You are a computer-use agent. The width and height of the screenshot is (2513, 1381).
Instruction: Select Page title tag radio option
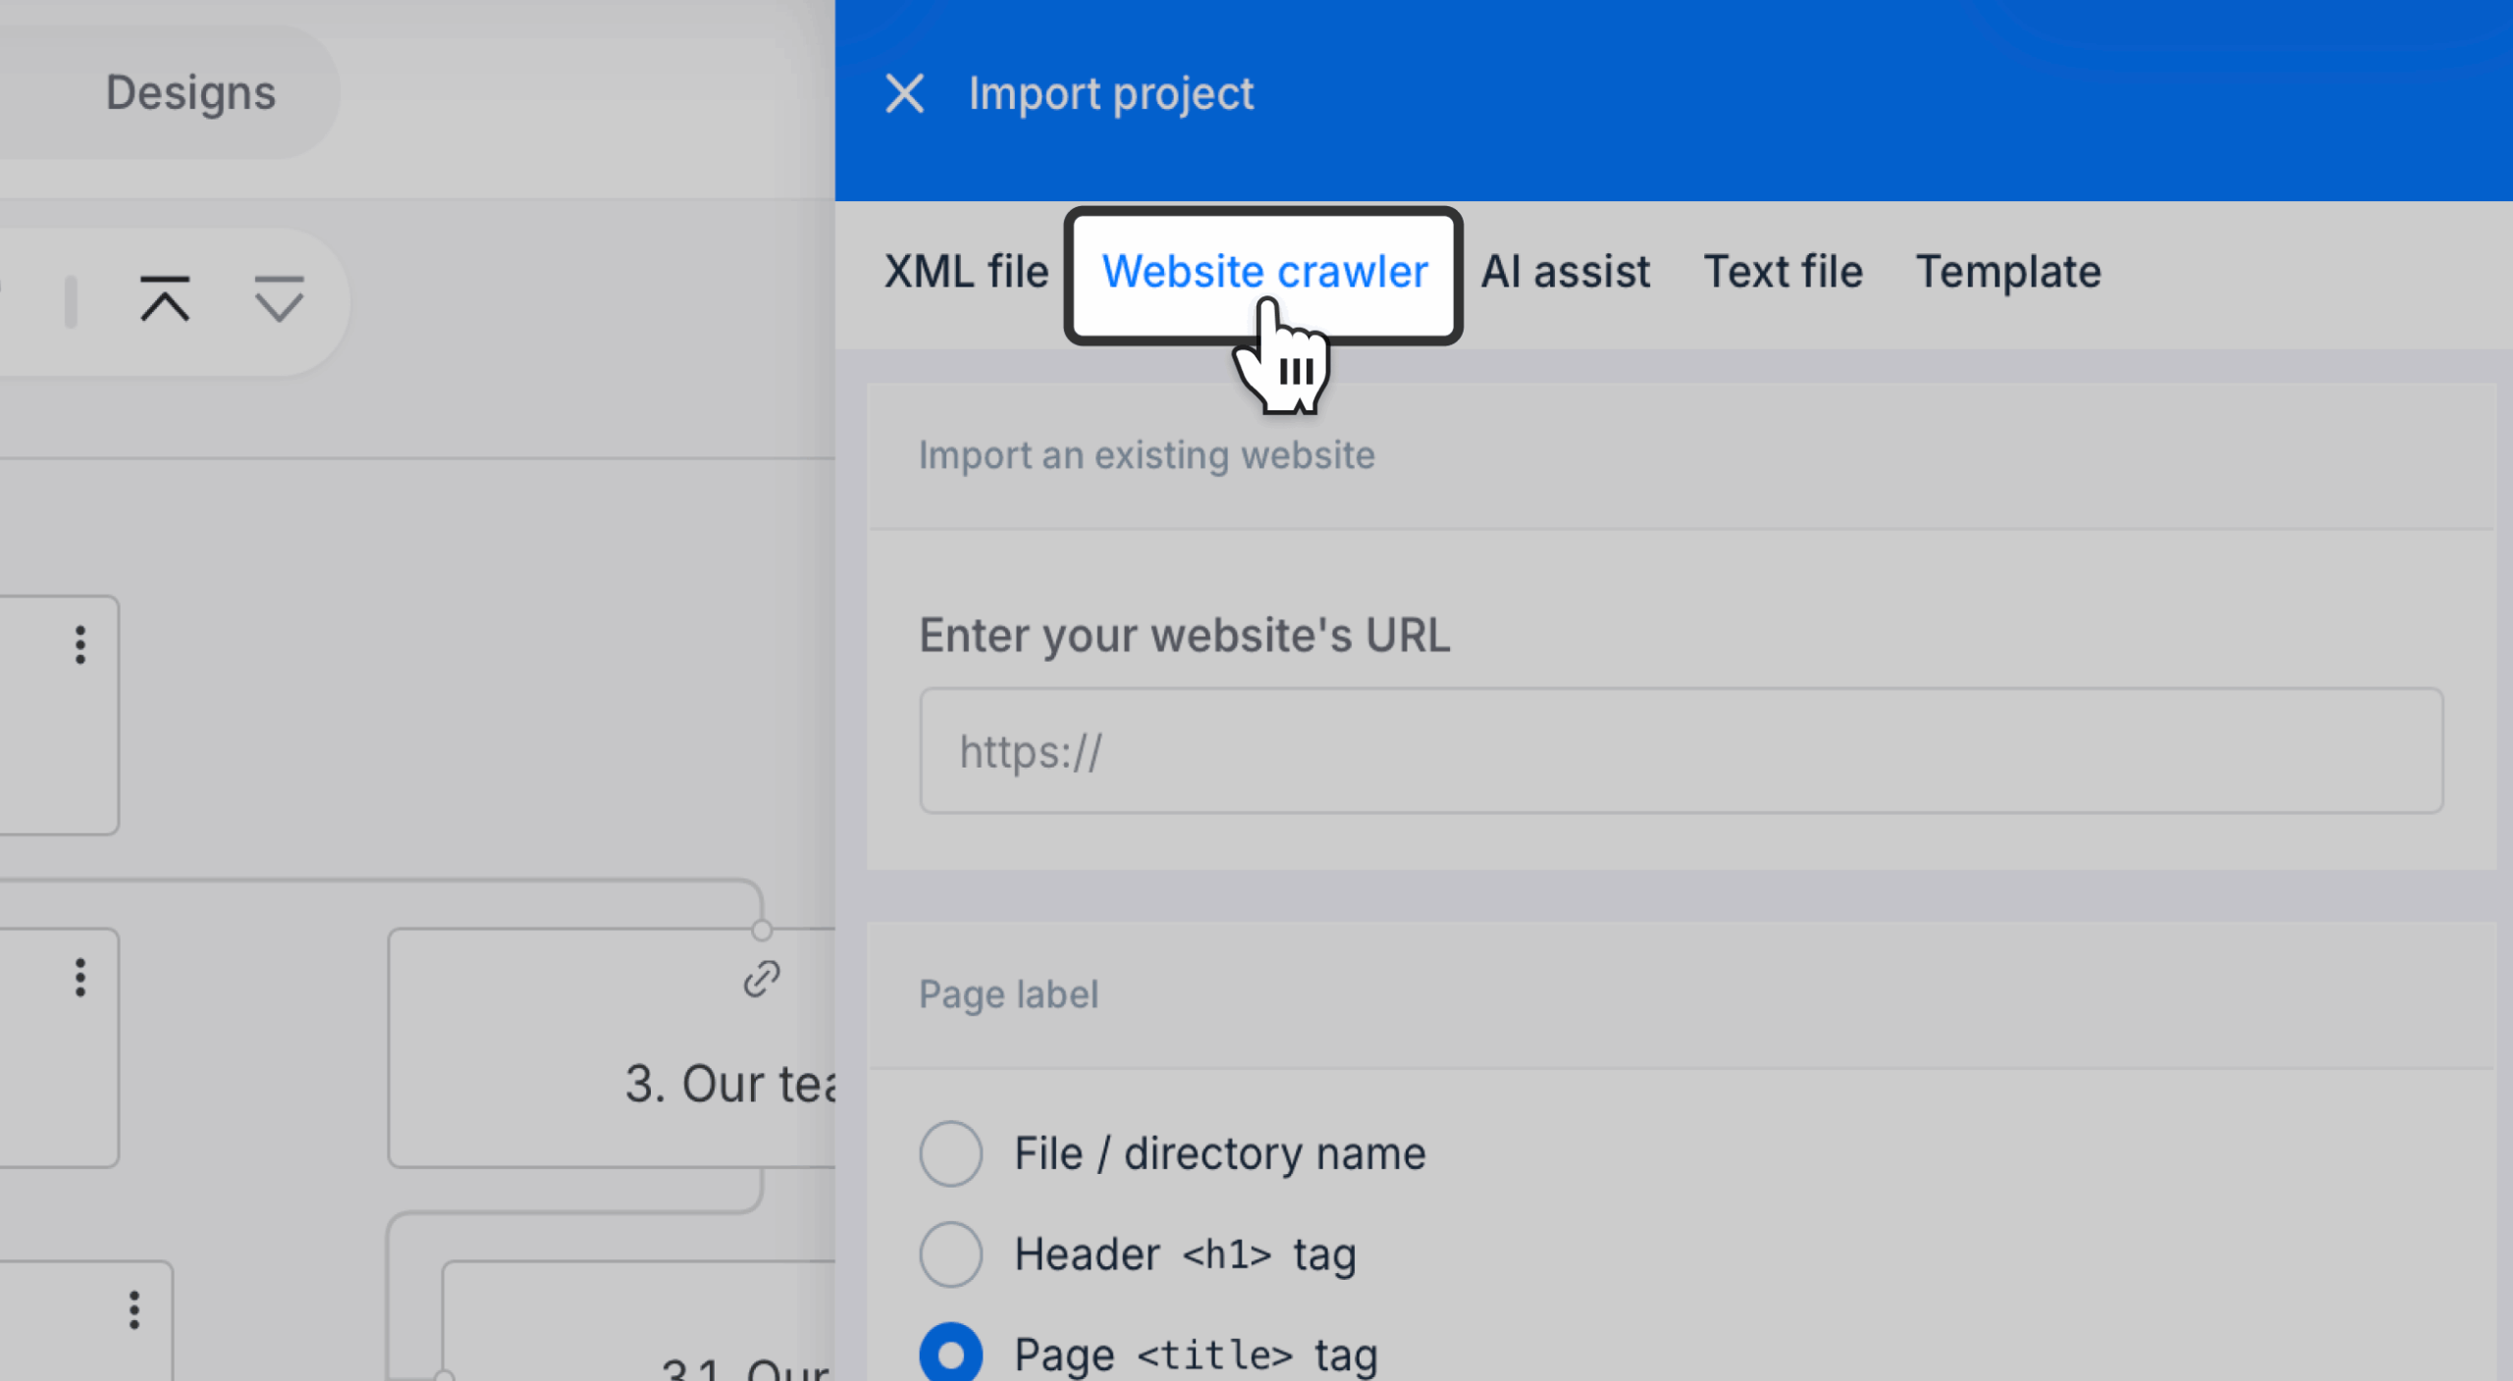pos(950,1354)
